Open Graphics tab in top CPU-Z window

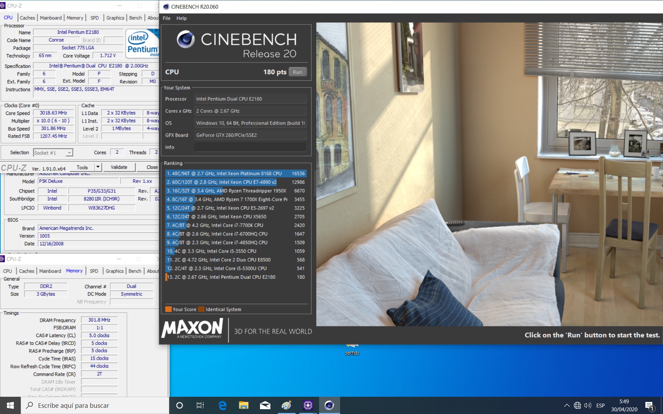(x=115, y=18)
